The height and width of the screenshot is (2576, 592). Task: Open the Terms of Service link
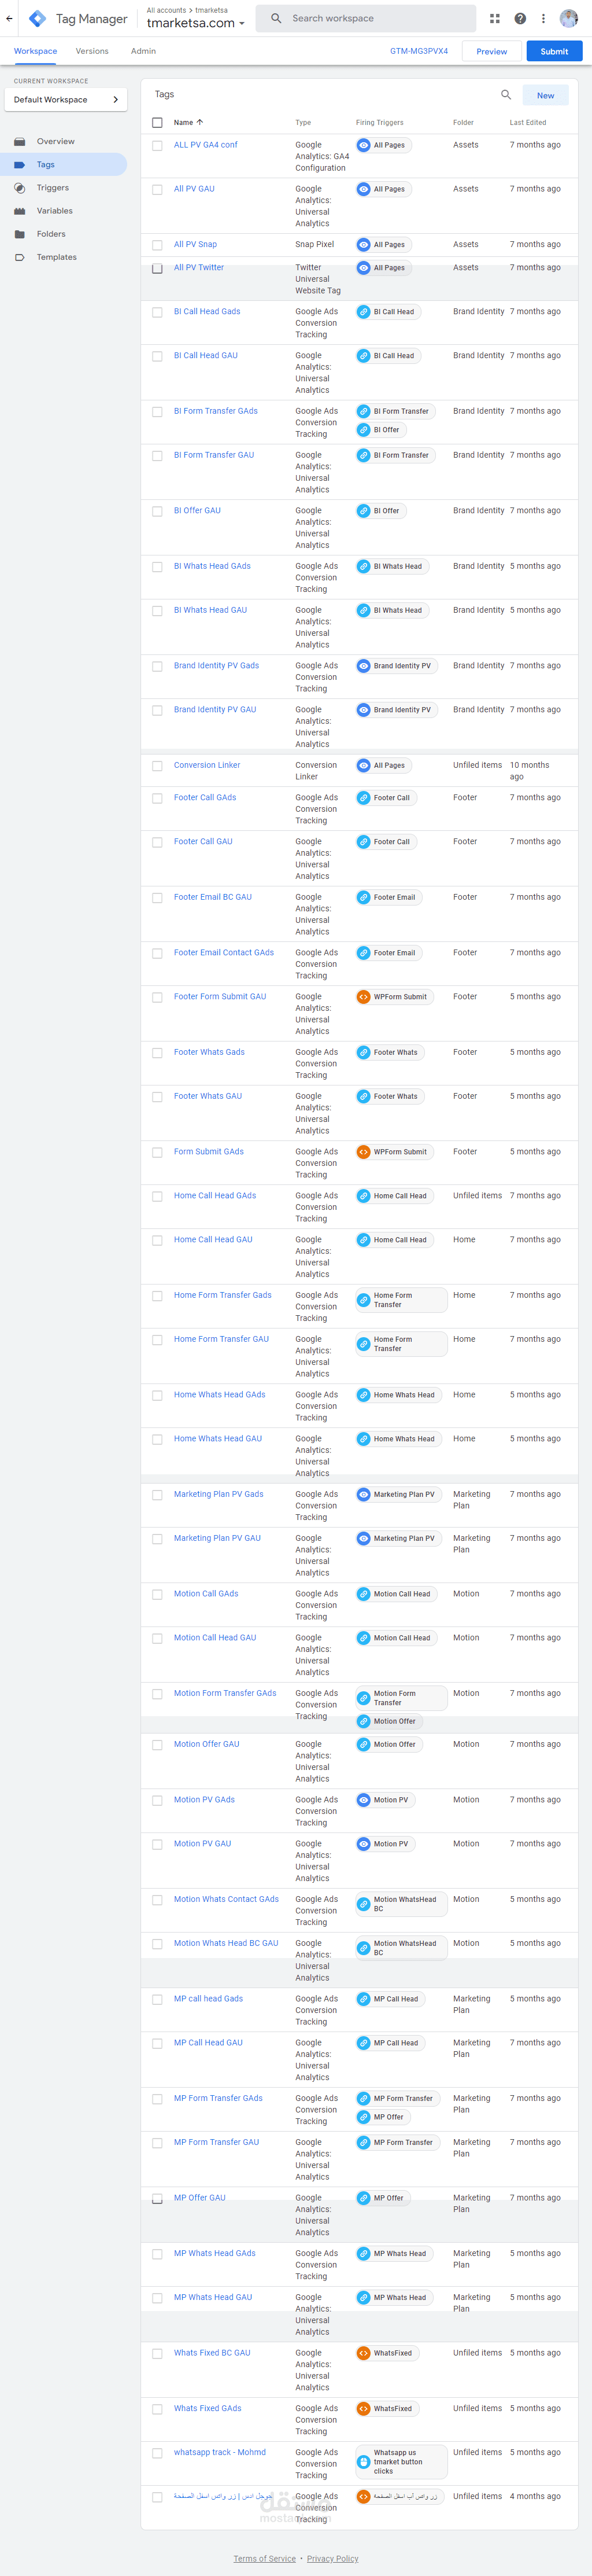265,2558
